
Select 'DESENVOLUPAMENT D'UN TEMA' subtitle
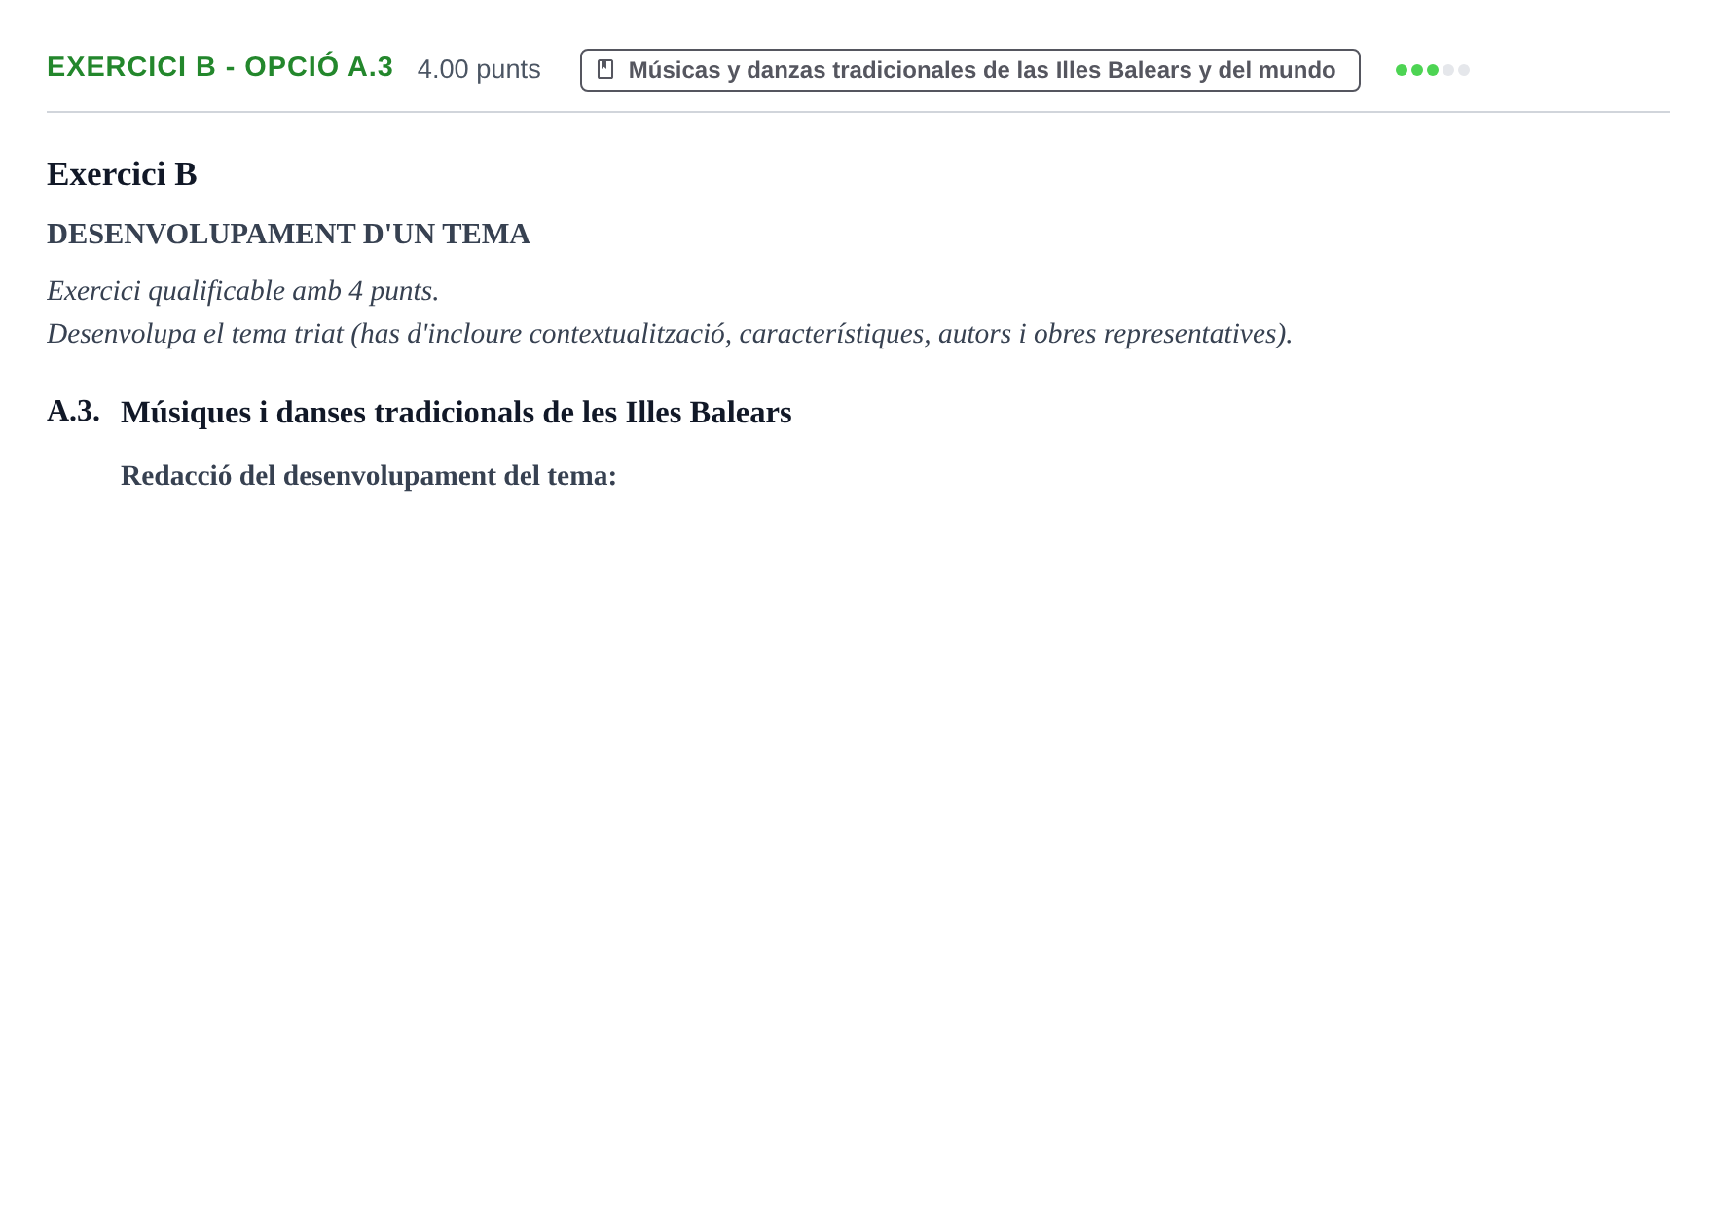[288, 235]
